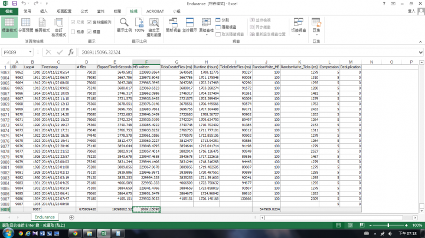Screen dimensions: 425x238
Task: Switch to the Formulas (公式) tab
Action: 84,11
